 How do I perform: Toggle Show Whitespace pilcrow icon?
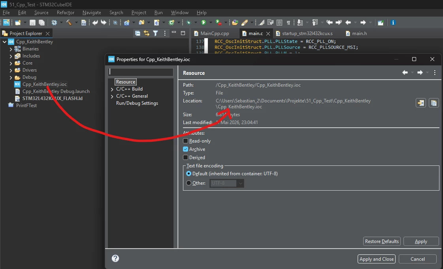pyautogui.click(x=288, y=22)
